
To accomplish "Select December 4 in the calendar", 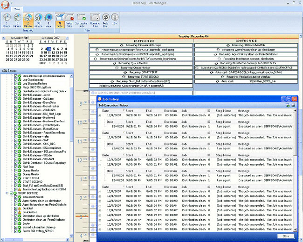I will (x=49, y=49).
